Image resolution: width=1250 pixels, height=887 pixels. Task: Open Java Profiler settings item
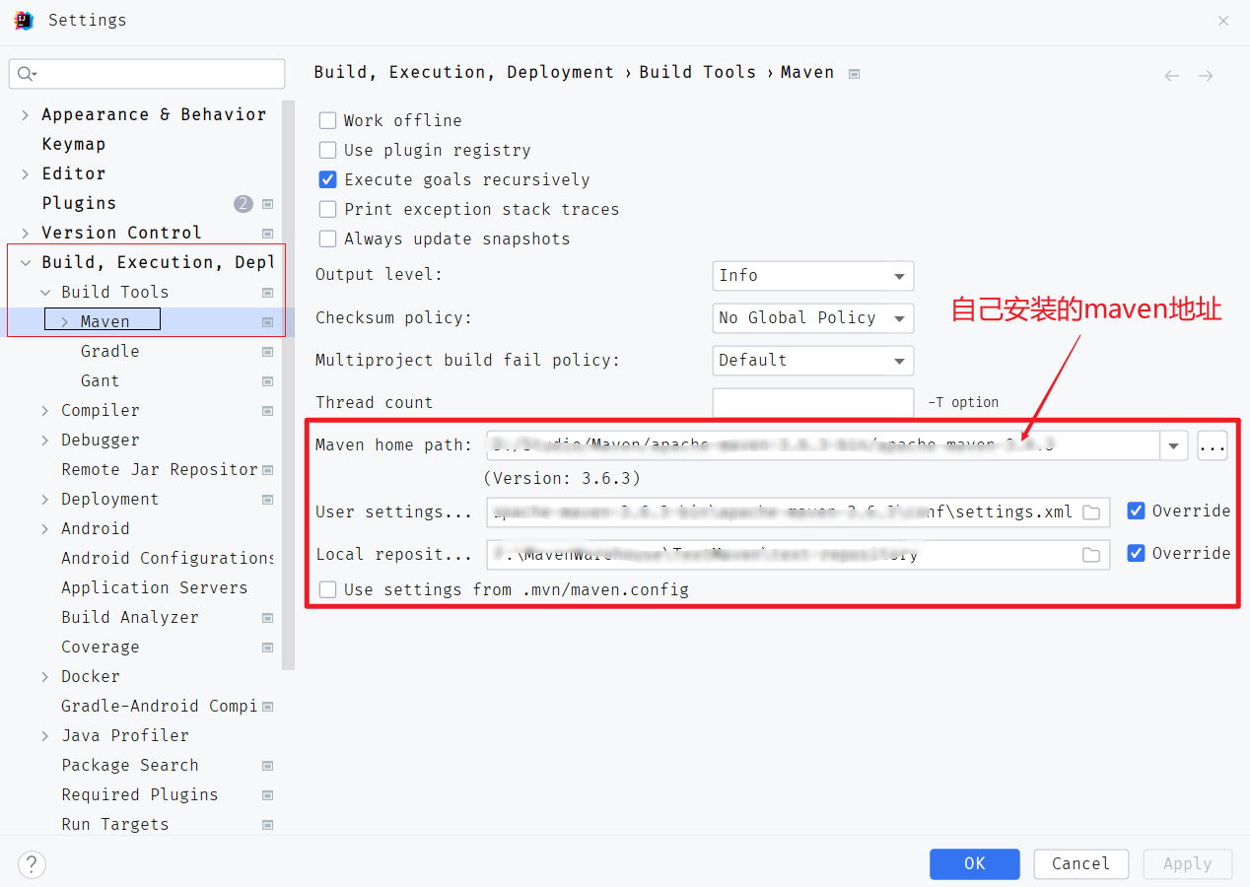(124, 735)
